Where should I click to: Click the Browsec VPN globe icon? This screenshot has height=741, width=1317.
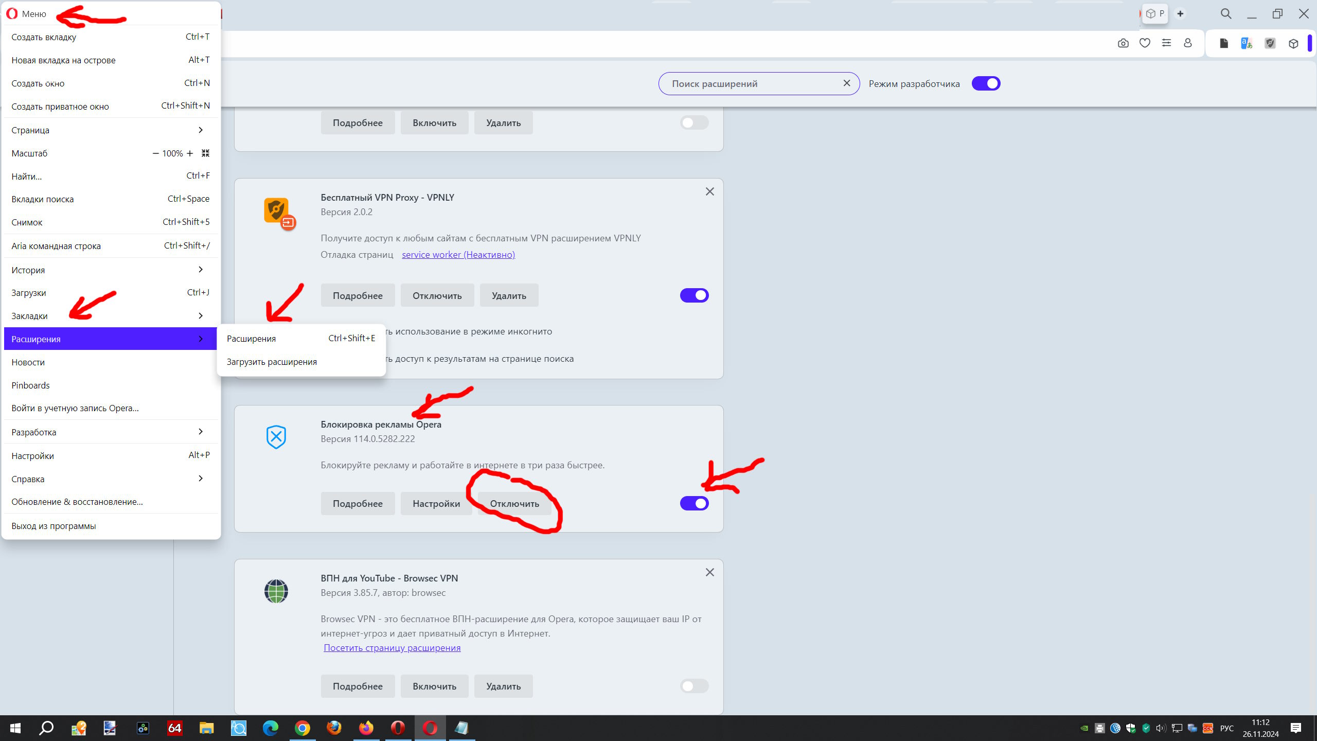[x=276, y=591]
